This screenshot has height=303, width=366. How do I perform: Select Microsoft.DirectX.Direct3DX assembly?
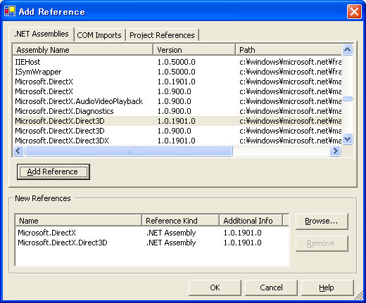coord(177,141)
